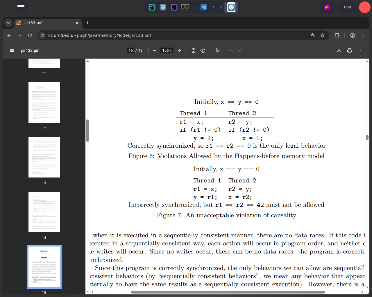Click the document scroll-down arrow

(367, 287)
